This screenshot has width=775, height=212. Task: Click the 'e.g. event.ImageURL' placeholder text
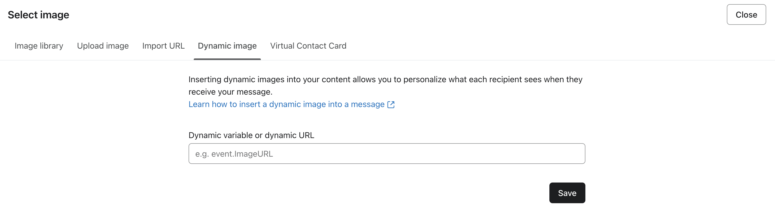click(234, 154)
